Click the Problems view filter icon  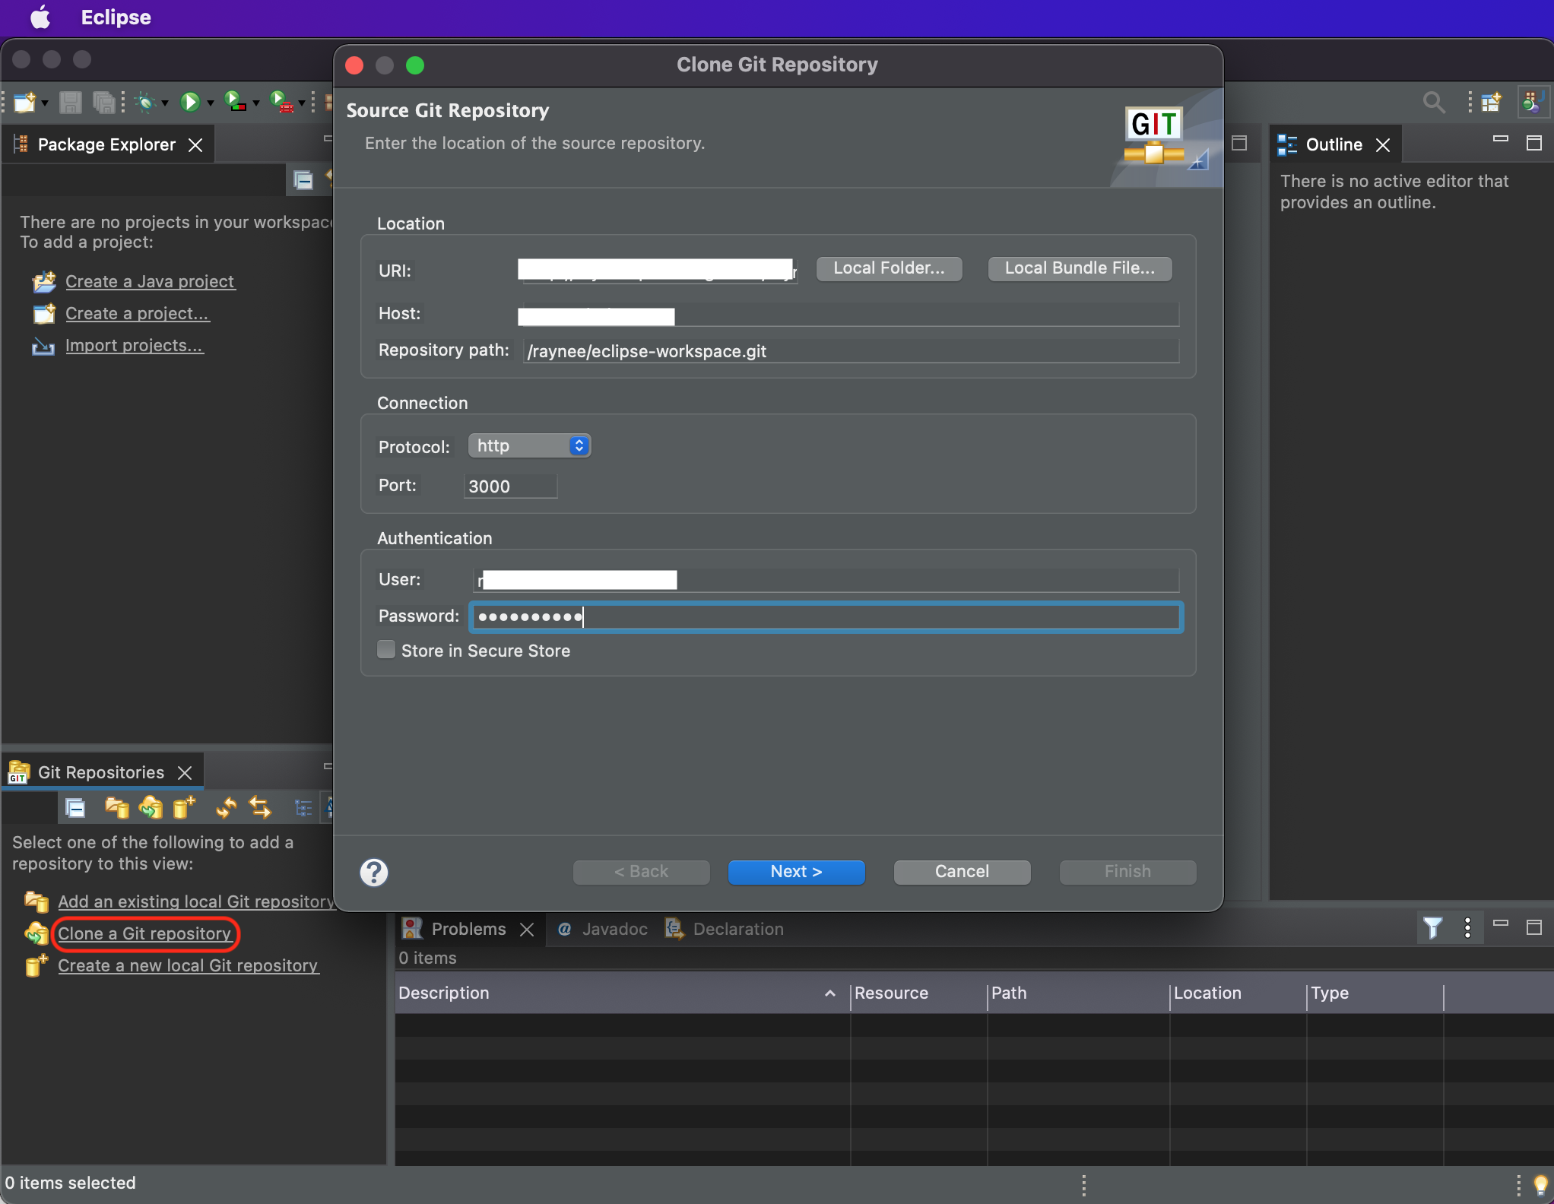pyautogui.click(x=1432, y=928)
